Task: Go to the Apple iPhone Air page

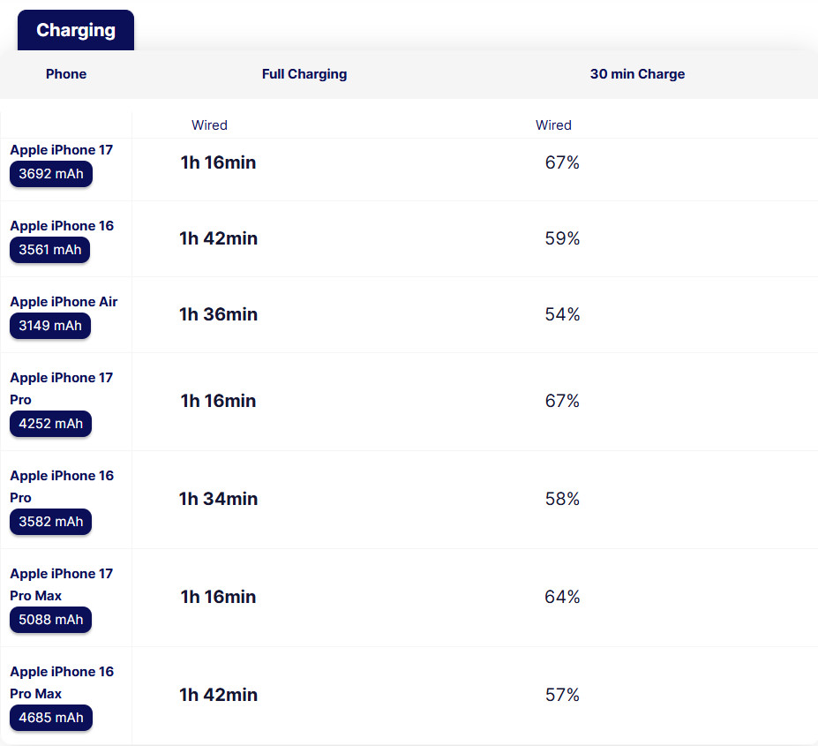Action: click(64, 302)
